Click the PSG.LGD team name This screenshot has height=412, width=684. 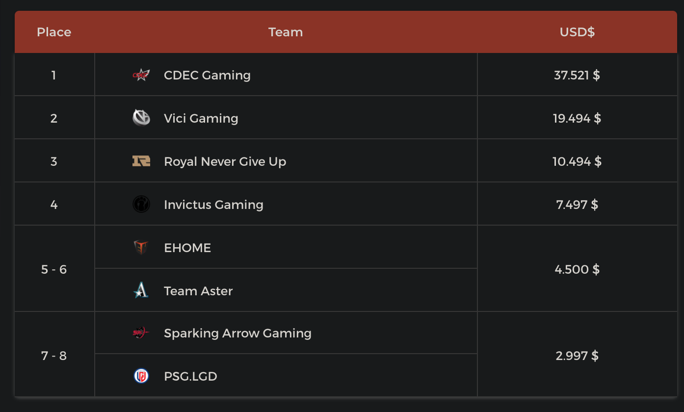(190, 376)
